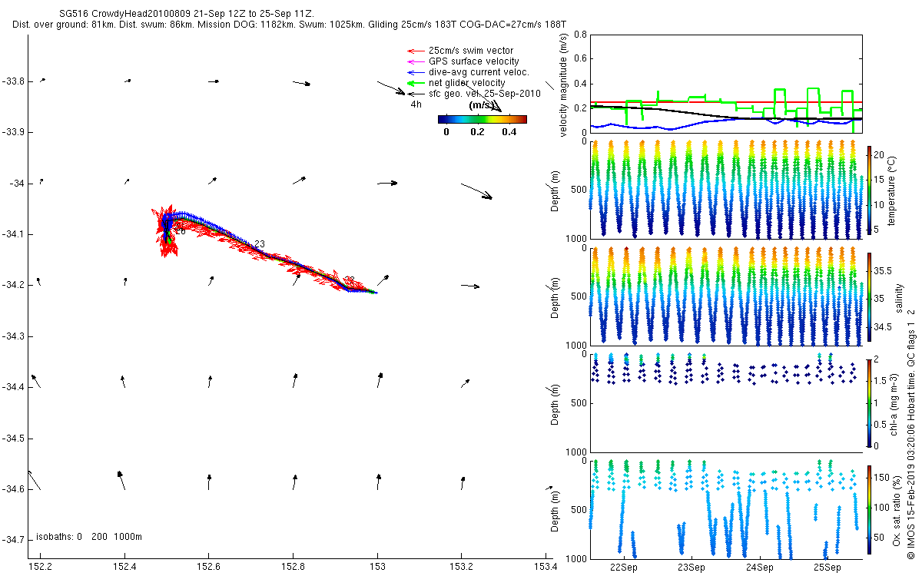Click the '35.5' salinity colorbar tick

[x=883, y=270]
